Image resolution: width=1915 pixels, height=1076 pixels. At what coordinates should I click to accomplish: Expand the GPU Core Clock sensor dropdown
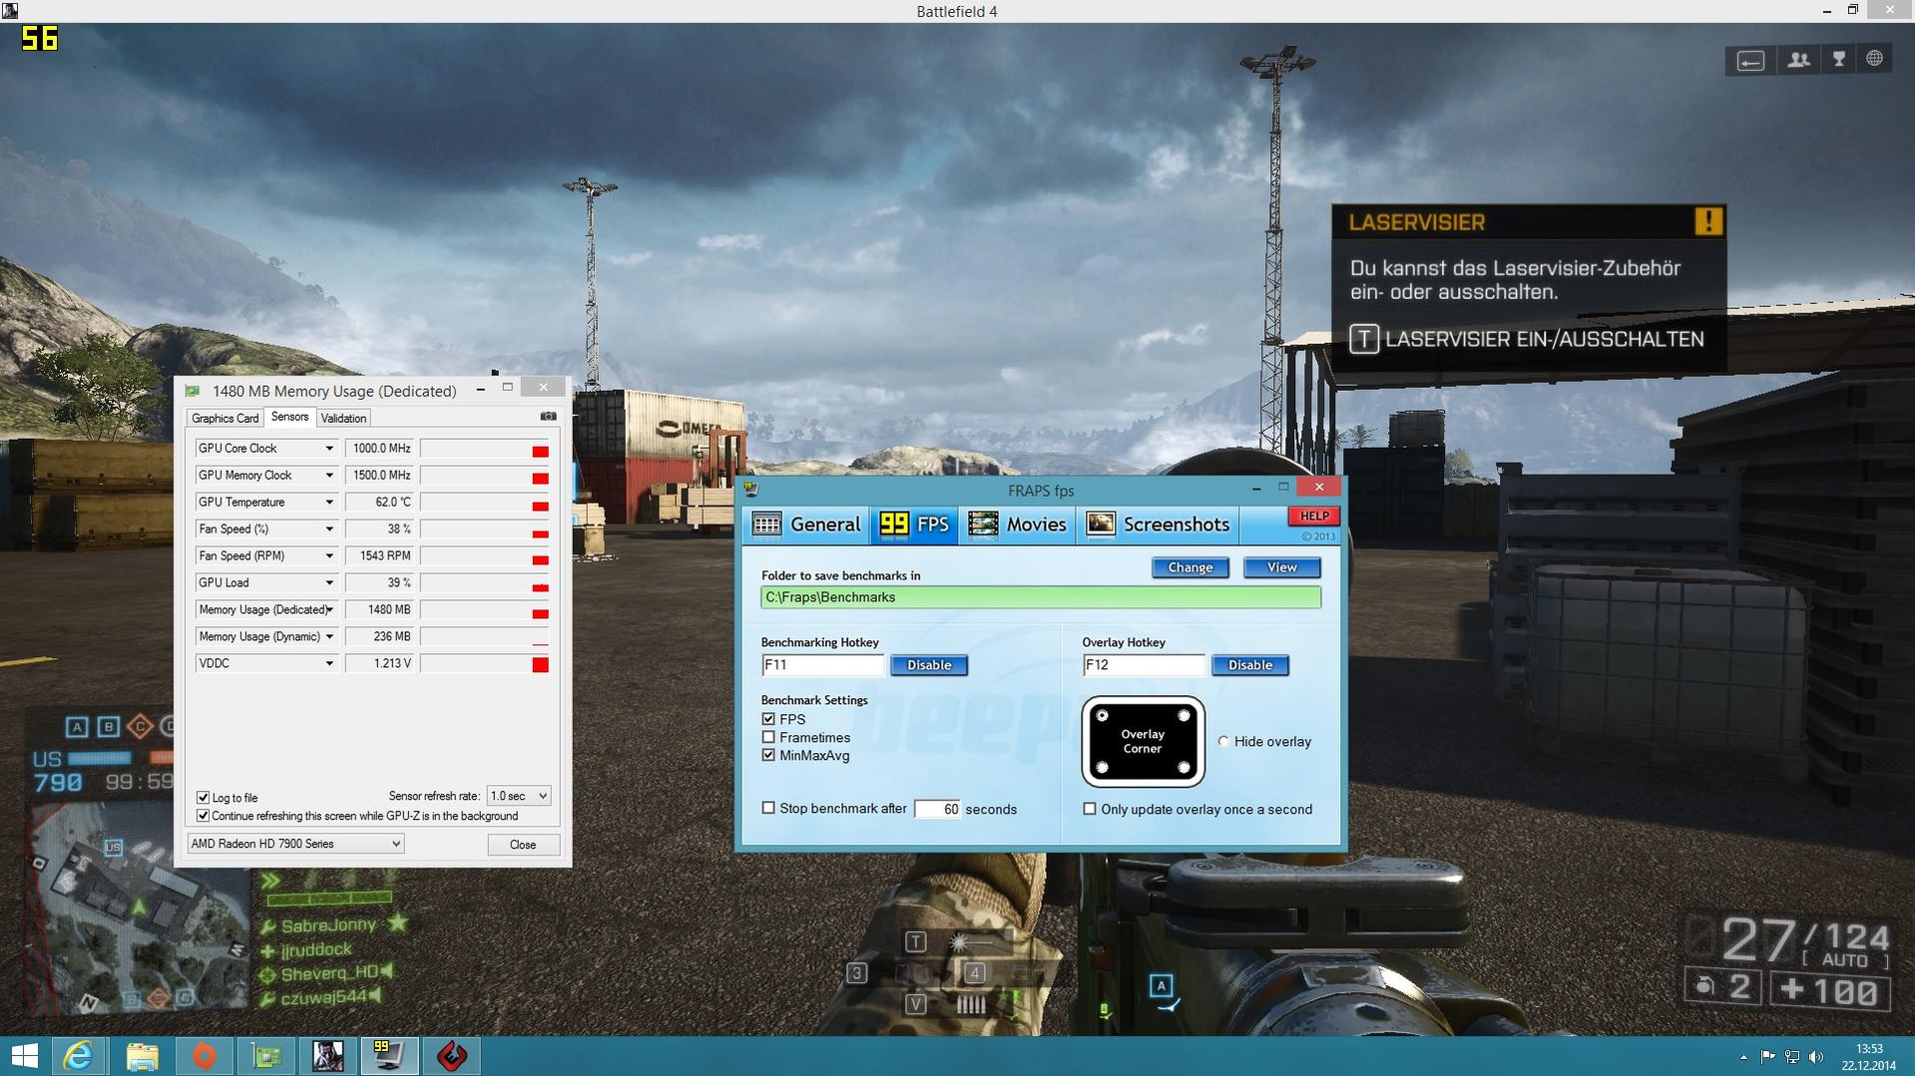point(328,449)
